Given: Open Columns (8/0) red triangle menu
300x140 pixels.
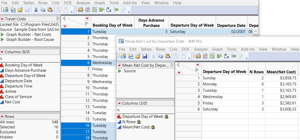Looking at the screenshot, I should tap(2, 52).
